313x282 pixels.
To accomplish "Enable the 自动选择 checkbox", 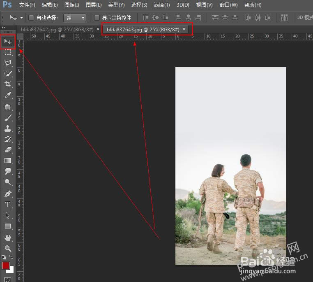I will 31,18.
